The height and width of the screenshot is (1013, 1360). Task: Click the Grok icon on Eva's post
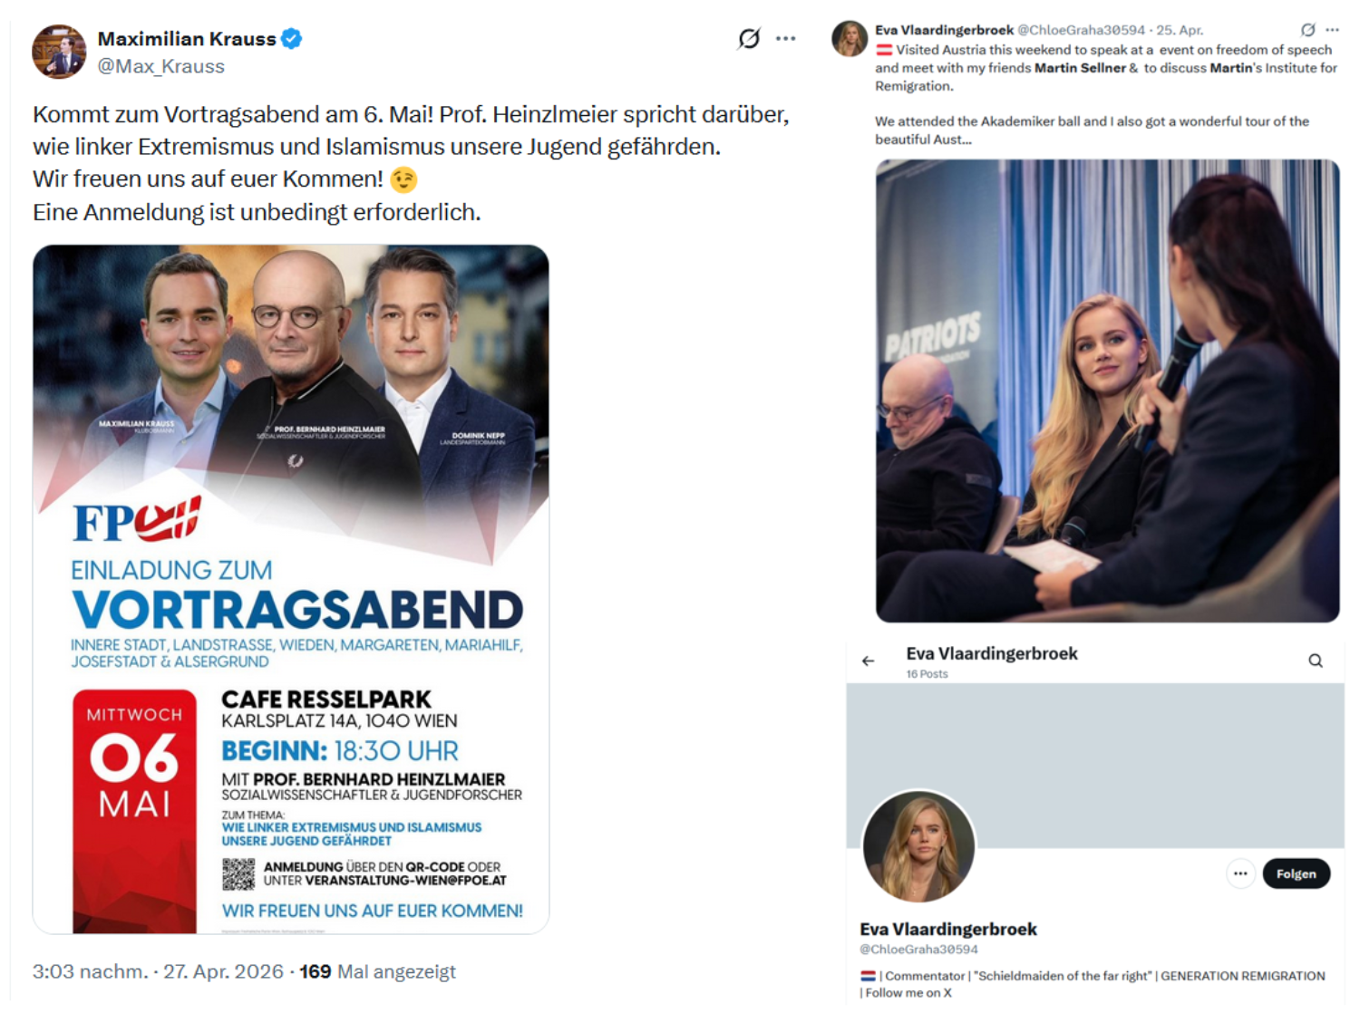click(x=1307, y=30)
